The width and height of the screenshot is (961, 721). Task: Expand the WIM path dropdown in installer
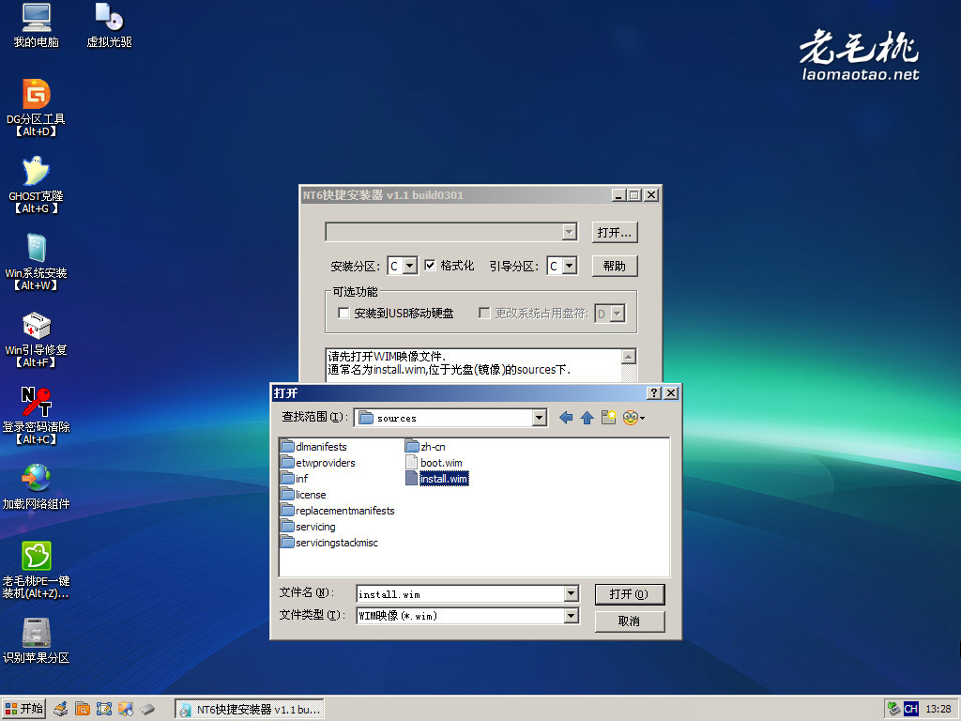coord(570,232)
